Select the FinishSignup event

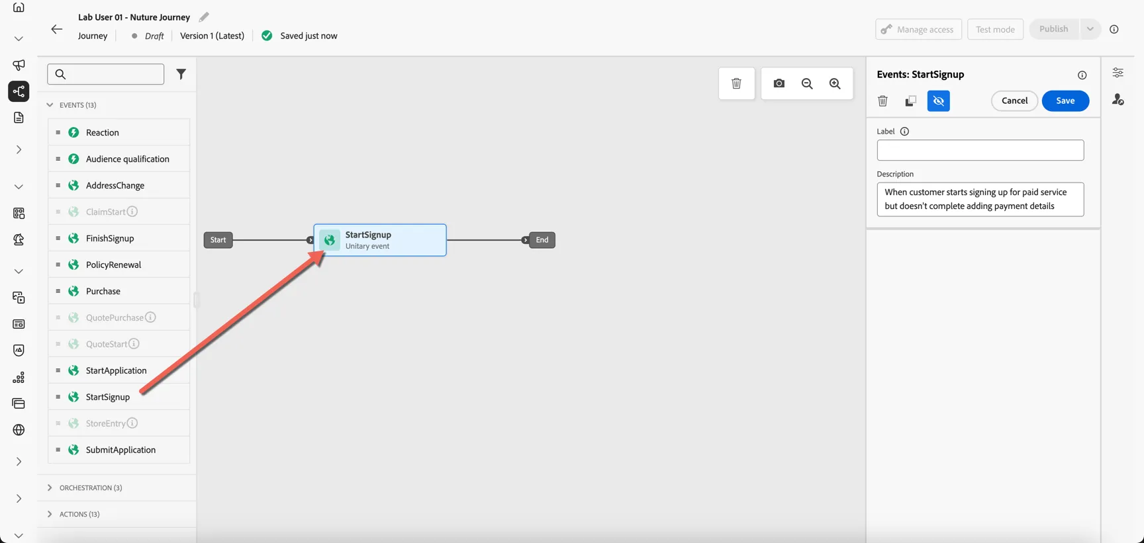[x=119, y=238]
